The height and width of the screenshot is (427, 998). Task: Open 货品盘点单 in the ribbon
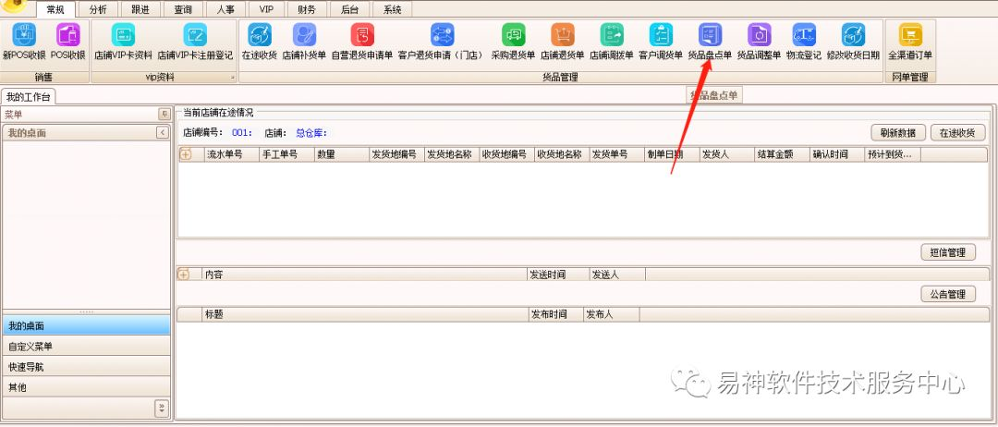[710, 42]
